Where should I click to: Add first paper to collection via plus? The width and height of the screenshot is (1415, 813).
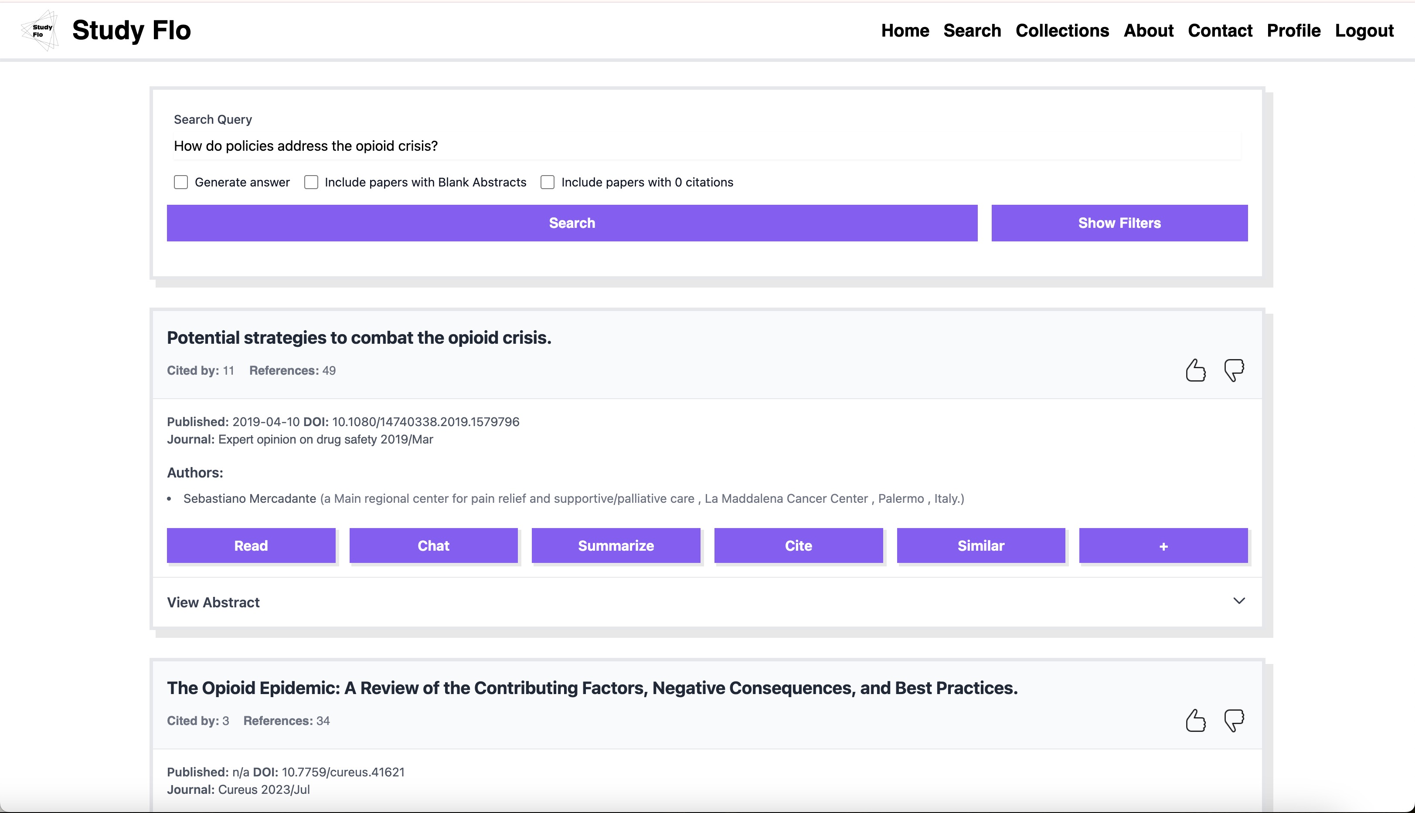click(1163, 545)
